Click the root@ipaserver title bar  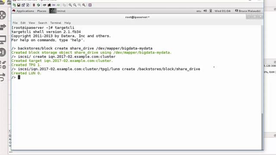(x=137, y=17)
